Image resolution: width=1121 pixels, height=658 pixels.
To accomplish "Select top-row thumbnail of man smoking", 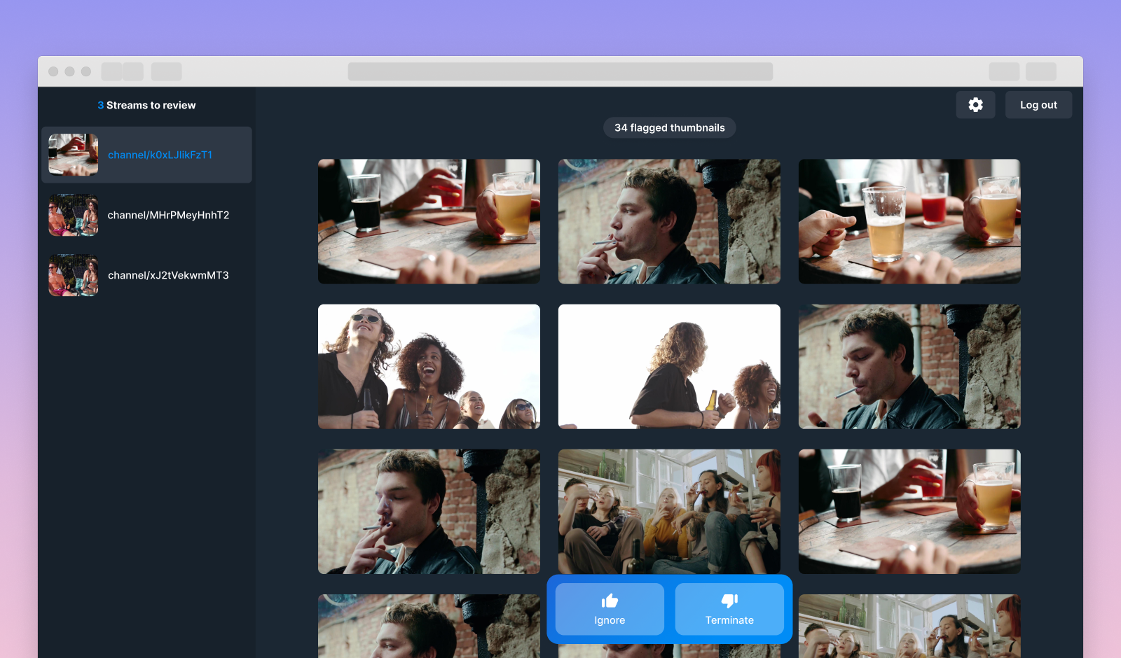I will point(669,221).
